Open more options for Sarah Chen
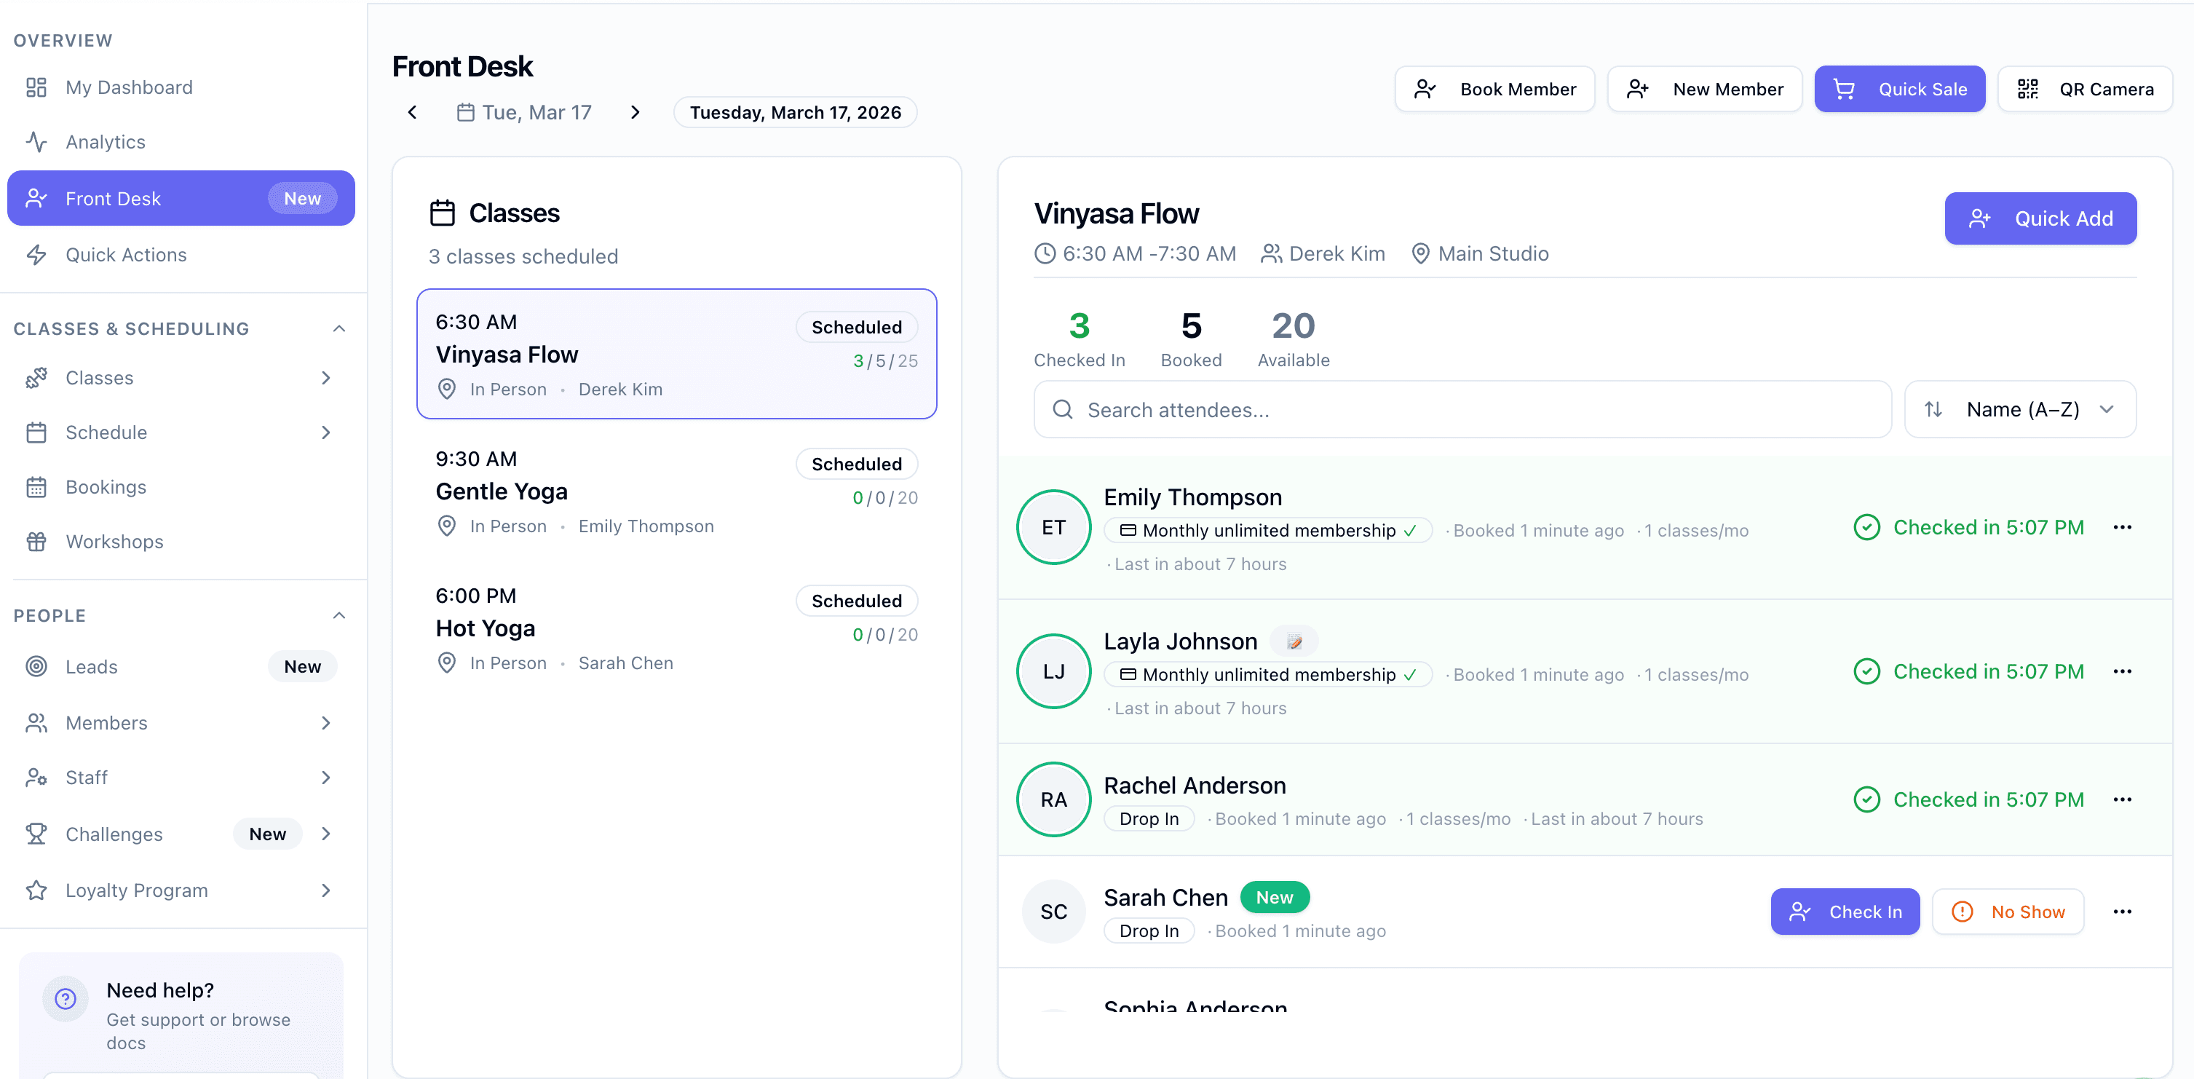The image size is (2194, 1079). click(x=2123, y=912)
